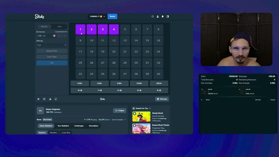Click the Ganja Snail title link
The height and width of the screenshot is (157, 279).
click(157, 113)
